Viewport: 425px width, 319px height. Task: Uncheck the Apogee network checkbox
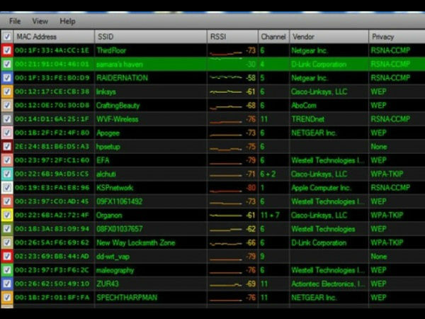click(7, 133)
